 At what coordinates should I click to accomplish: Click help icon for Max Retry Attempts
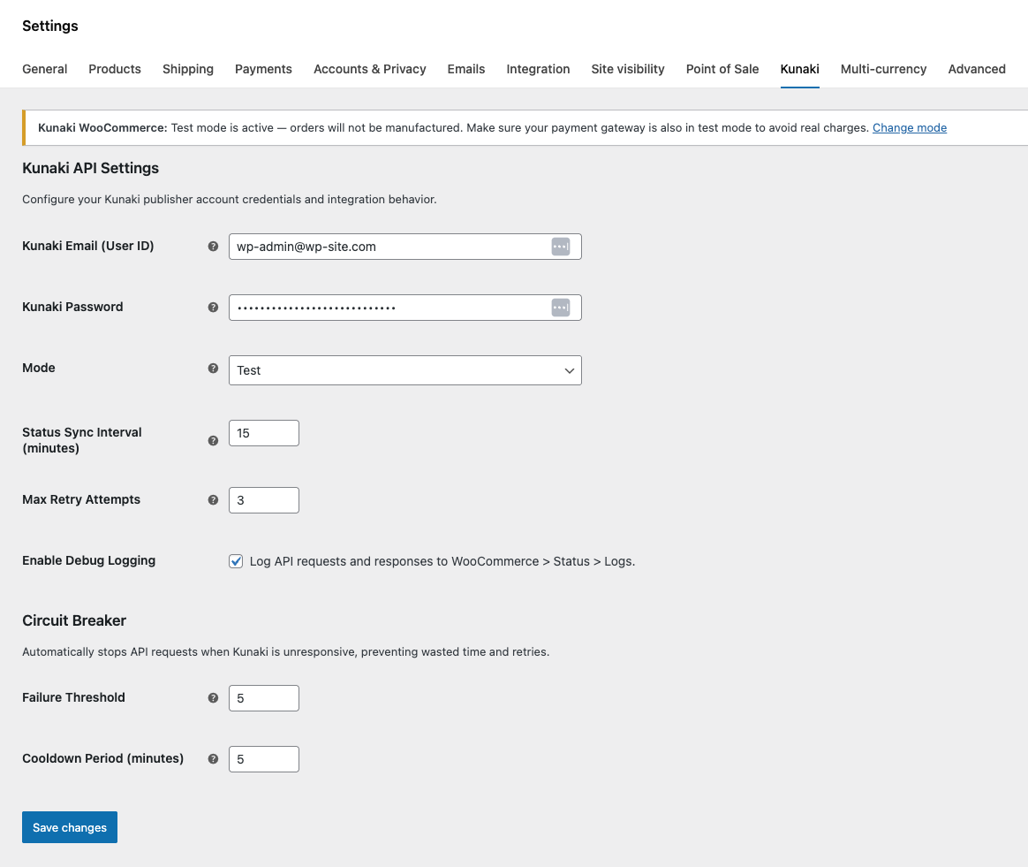pyautogui.click(x=213, y=500)
